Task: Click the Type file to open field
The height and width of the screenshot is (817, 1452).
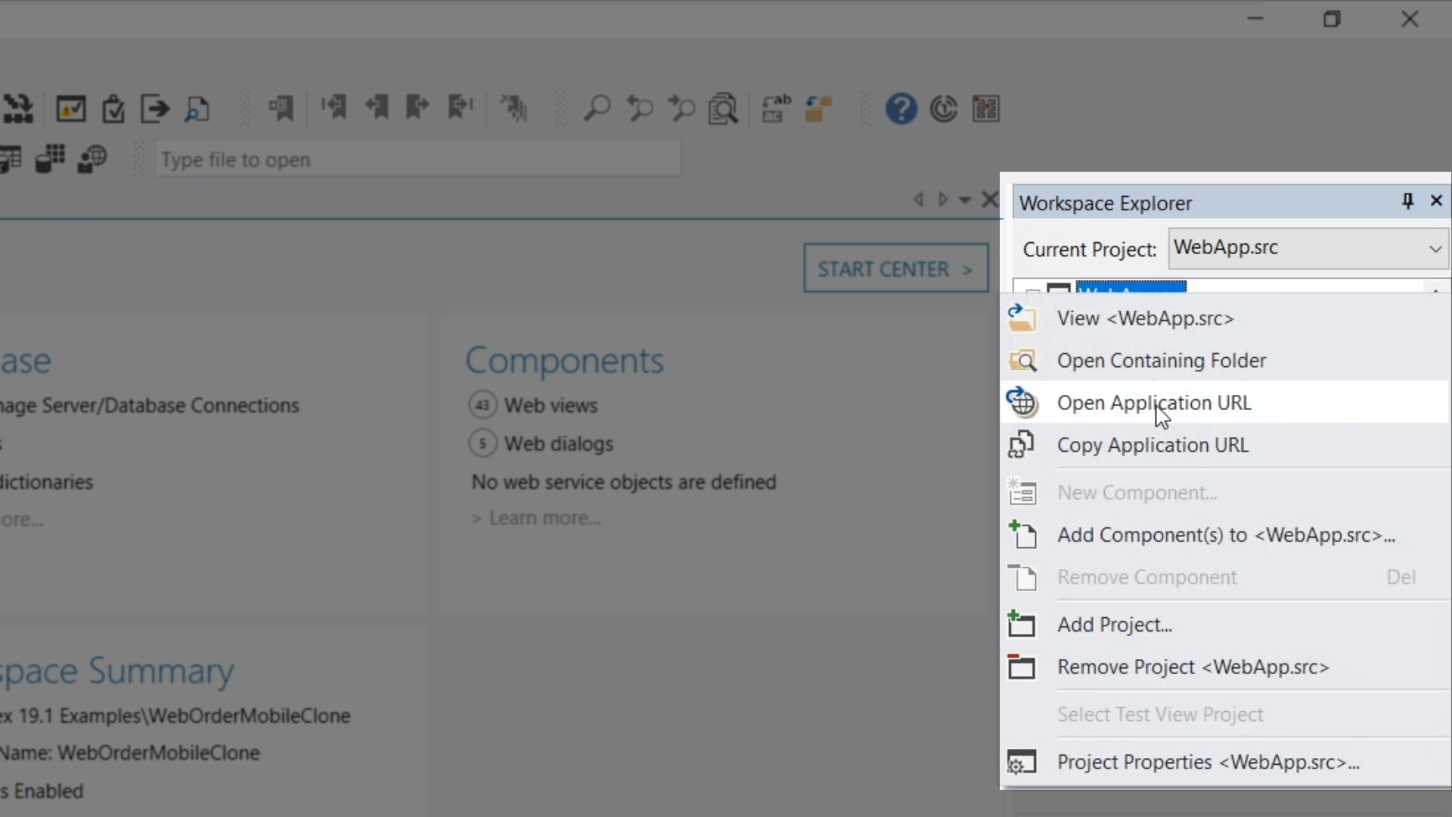Action: (x=417, y=160)
